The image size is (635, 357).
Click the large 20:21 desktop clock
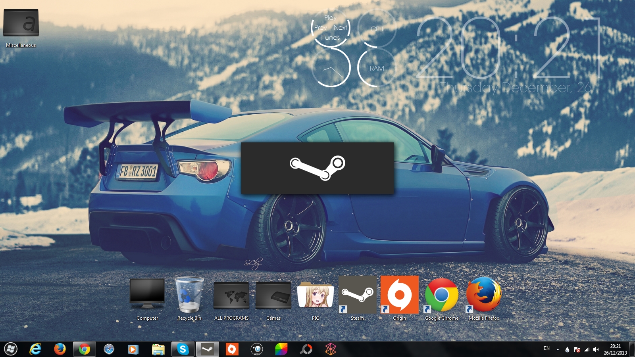[509, 48]
